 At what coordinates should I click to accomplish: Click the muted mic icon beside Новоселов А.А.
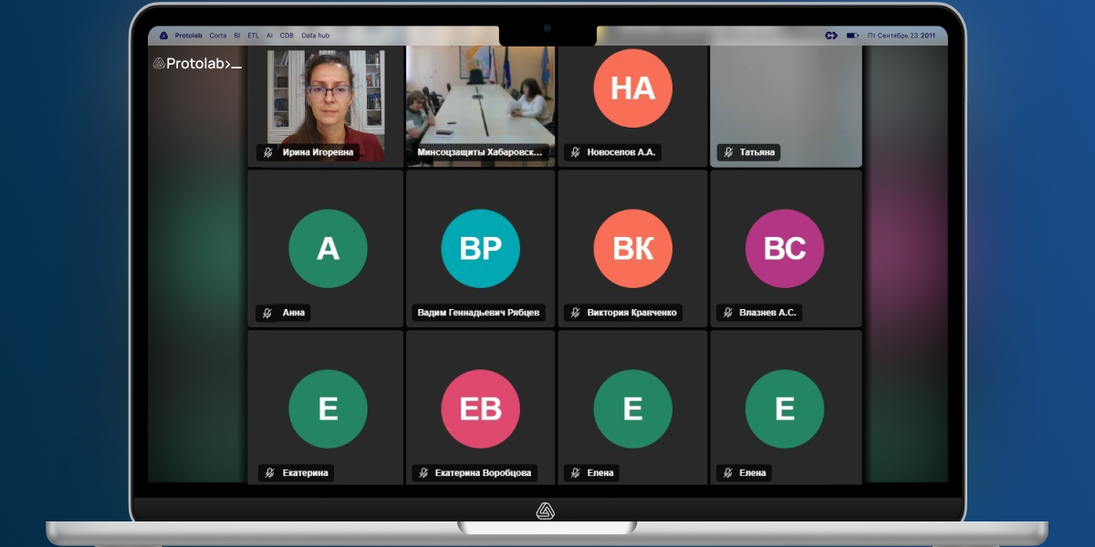(x=575, y=152)
